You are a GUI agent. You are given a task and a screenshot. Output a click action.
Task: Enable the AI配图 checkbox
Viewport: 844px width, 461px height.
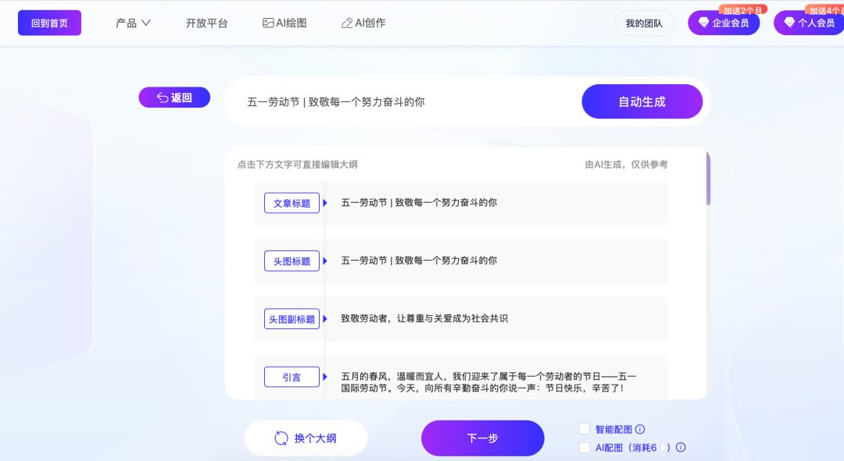click(585, 447)
